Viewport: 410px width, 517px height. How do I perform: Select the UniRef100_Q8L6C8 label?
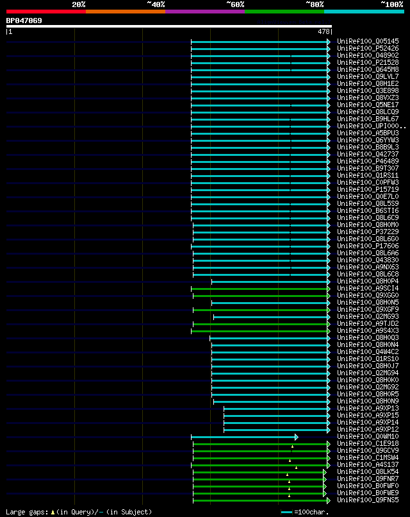[368, 274]
